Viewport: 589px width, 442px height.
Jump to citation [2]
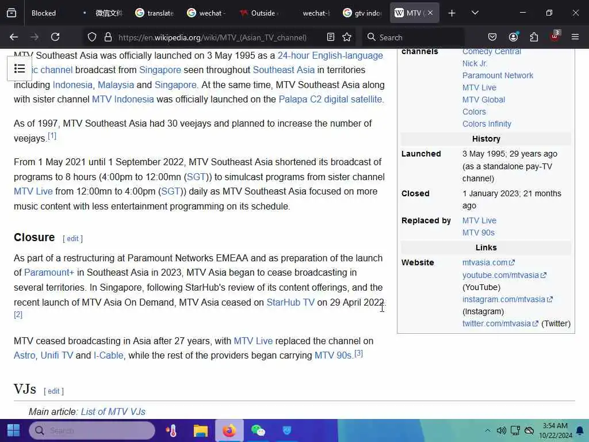(x=18, y=315)
